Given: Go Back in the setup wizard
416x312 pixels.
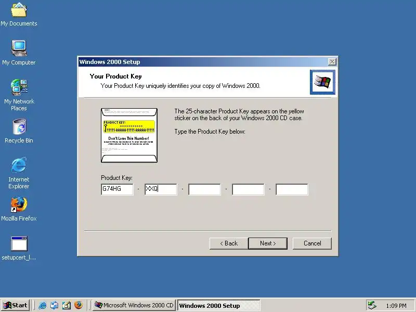Looking at the screenshot, I should (229, 243).
